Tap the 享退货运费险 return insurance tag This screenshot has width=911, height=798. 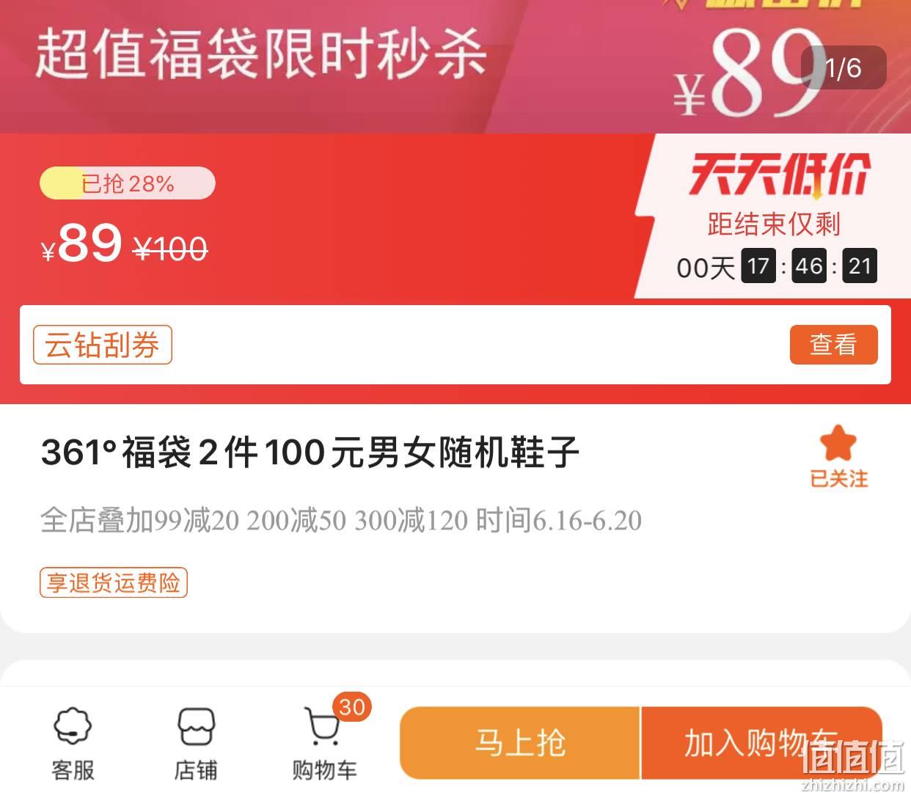tap(113, 582)
